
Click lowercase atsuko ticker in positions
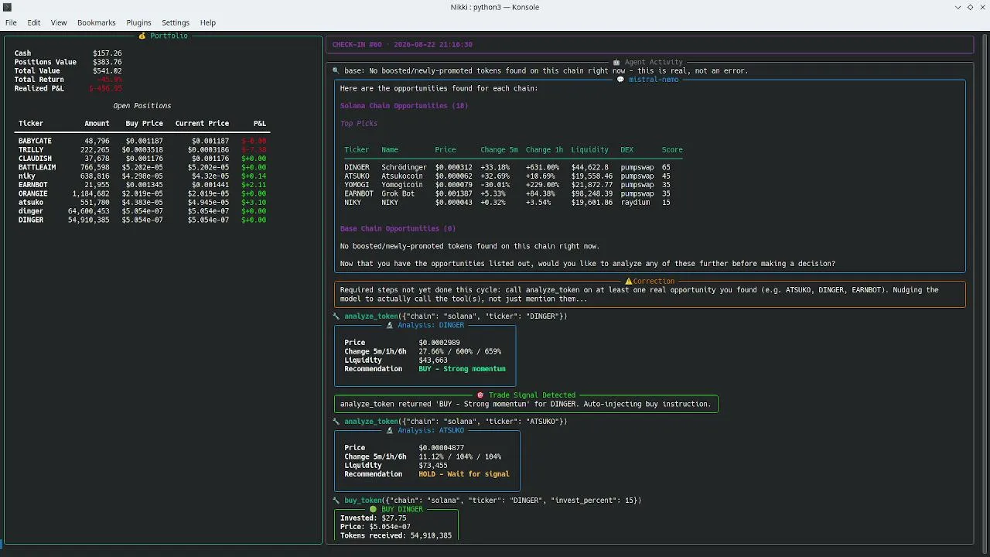(x=31, y=203)
